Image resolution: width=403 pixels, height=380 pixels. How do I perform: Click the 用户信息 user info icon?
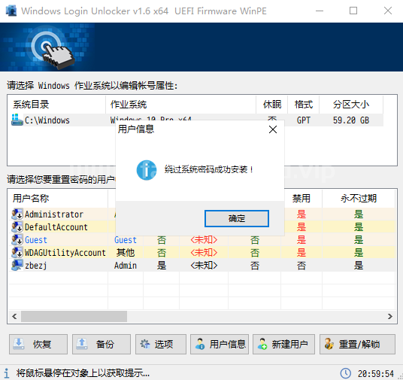coord(200,344)
